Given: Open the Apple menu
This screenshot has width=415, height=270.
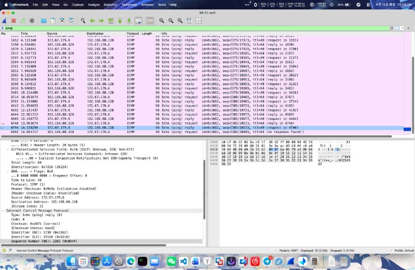Looking at the screenshot, I should [6, 5].
